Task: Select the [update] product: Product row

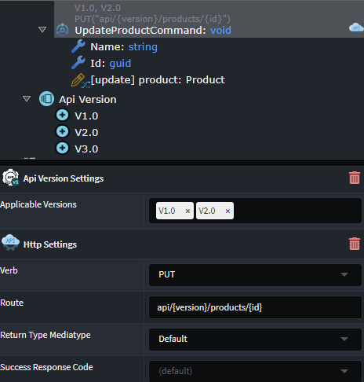Action: 158,80
